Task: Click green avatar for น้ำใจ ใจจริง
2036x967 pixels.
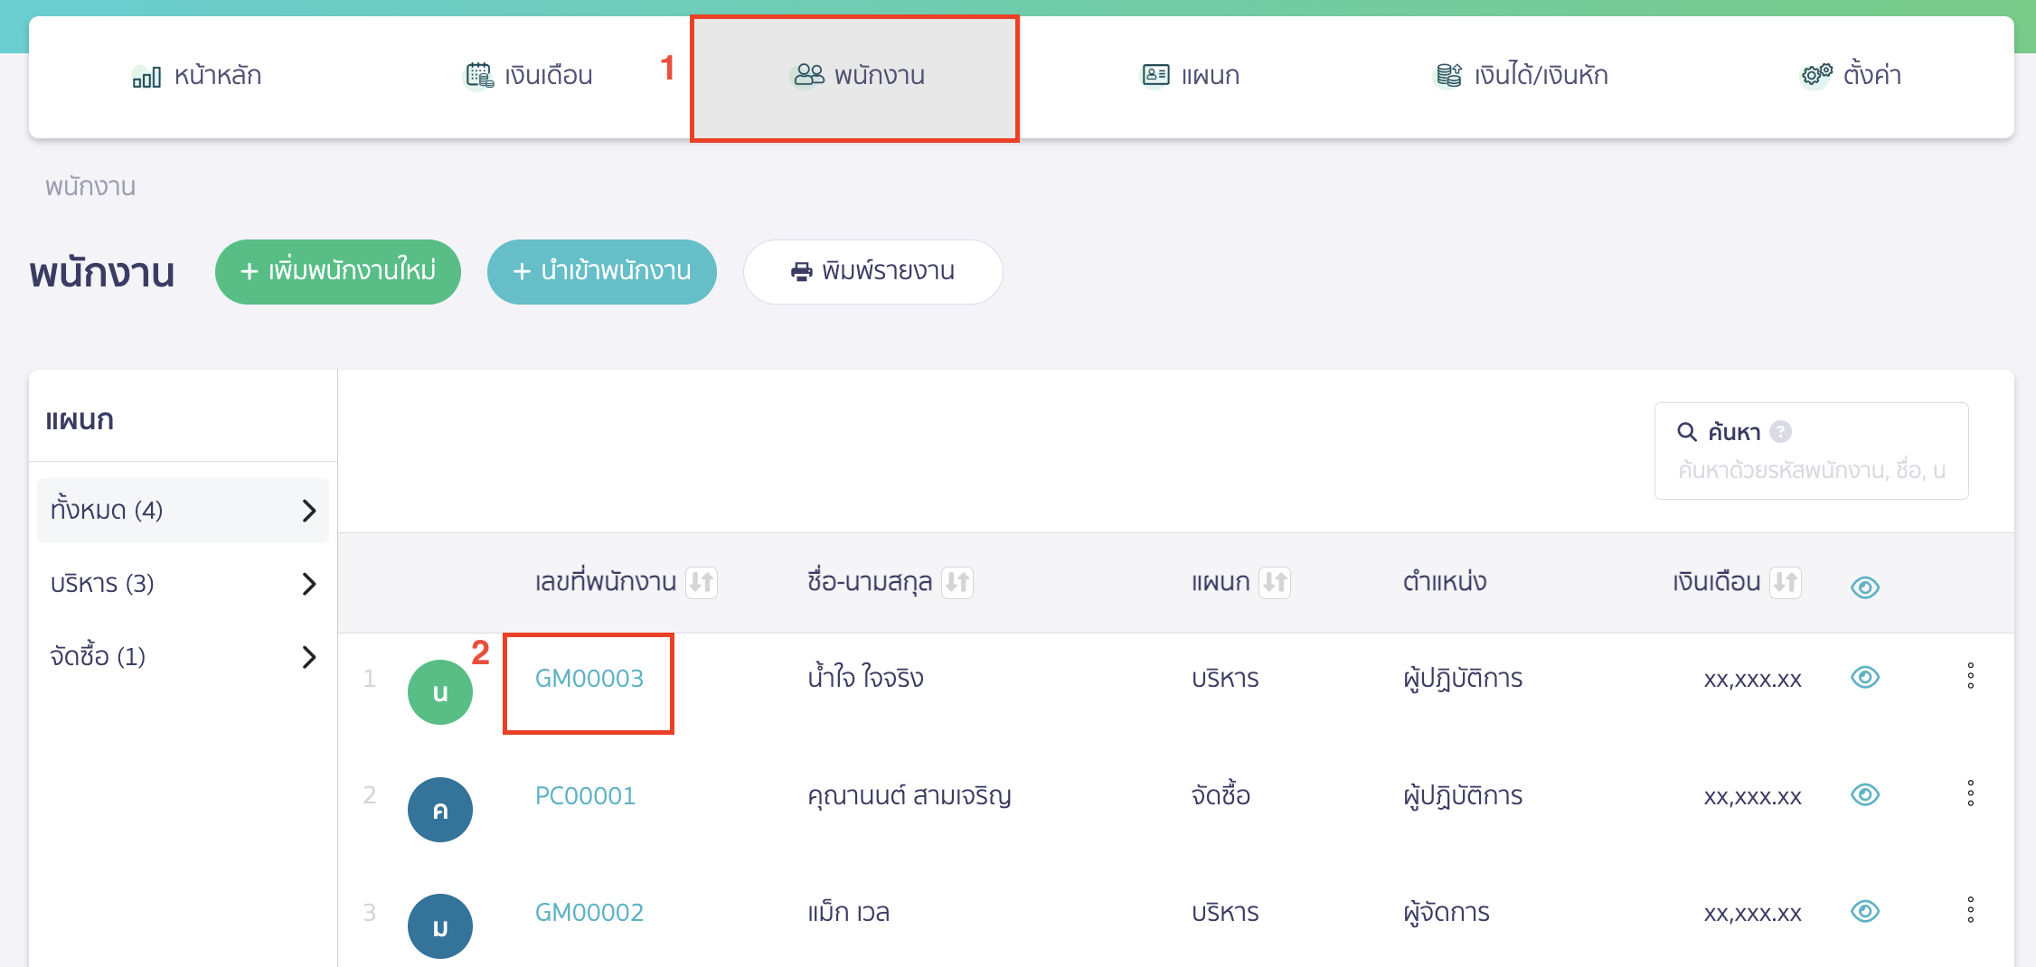Action: (440, 692)
